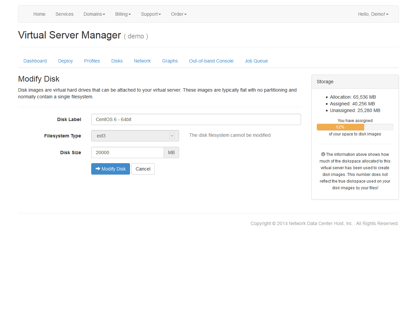
Task: Open the Hello, Demo! user menu
Action: pyautogui.click(x=373, y=14)
